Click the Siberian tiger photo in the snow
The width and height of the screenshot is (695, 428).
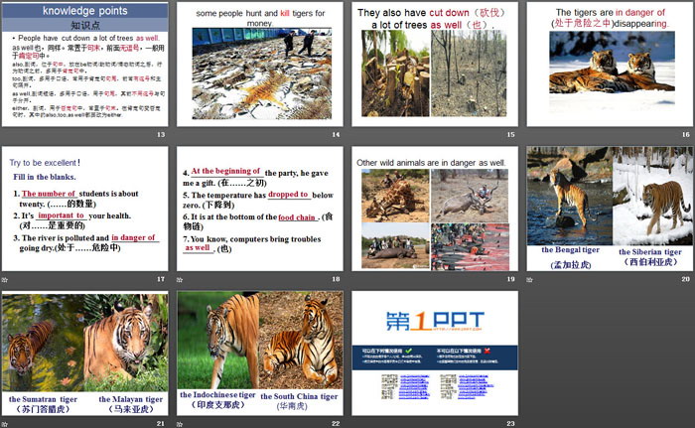(x=651, y=195)
